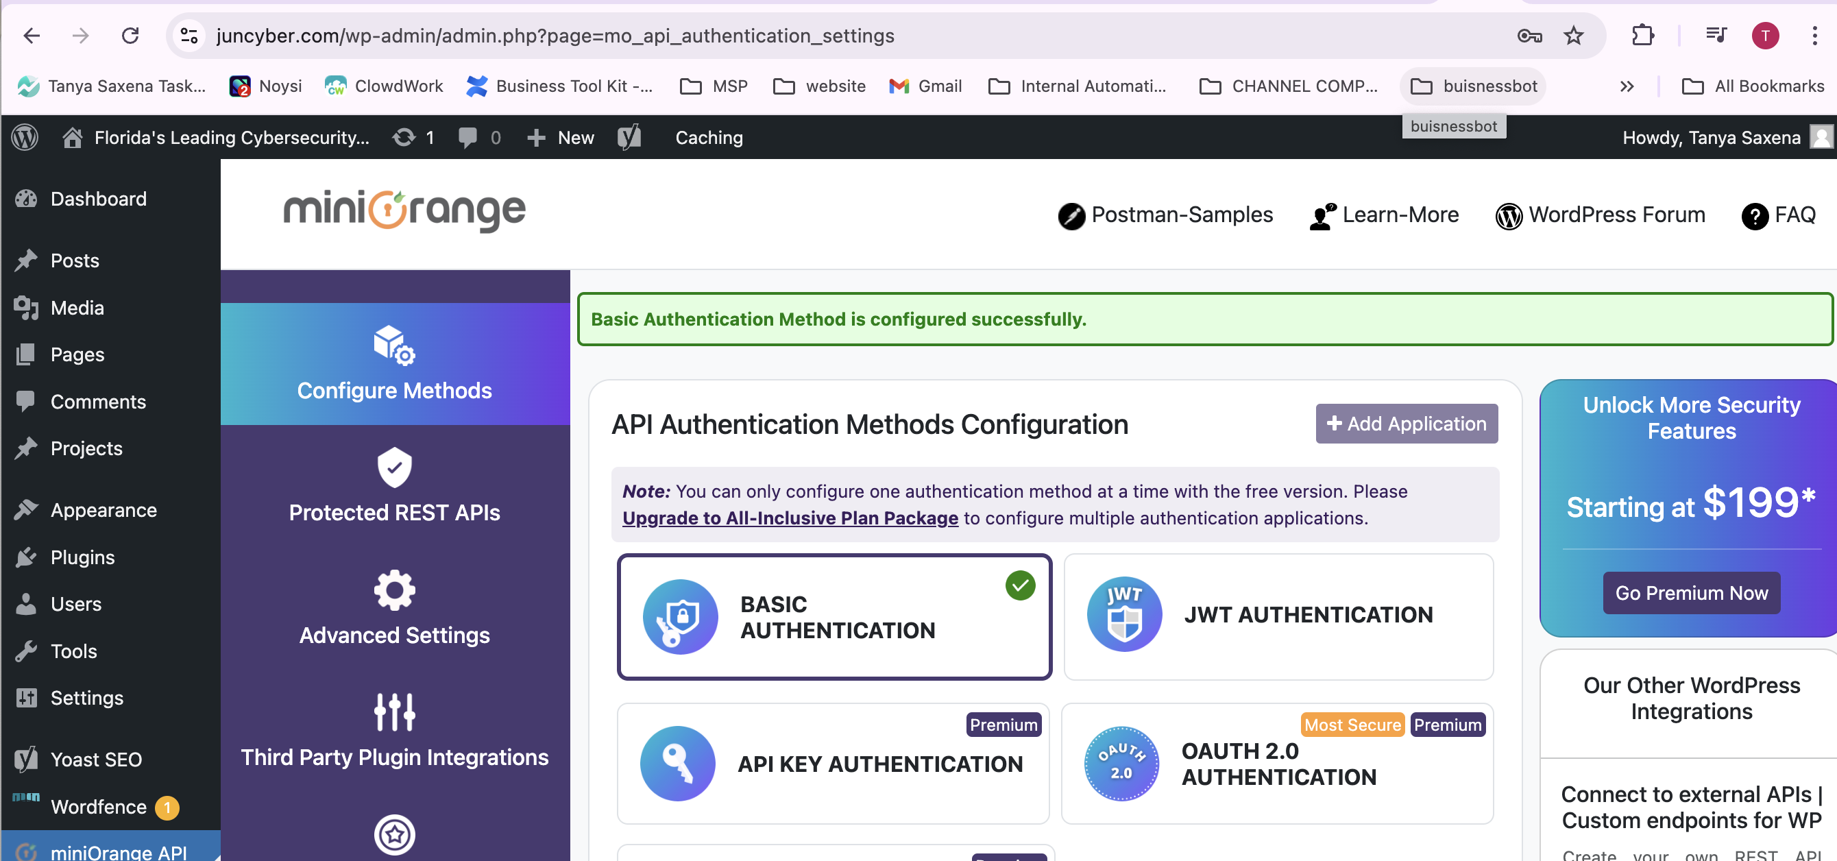This screenshot has height=861, width=1837.
Task: Switch to Advanced Settings tab
Action: tap(394, 609)
